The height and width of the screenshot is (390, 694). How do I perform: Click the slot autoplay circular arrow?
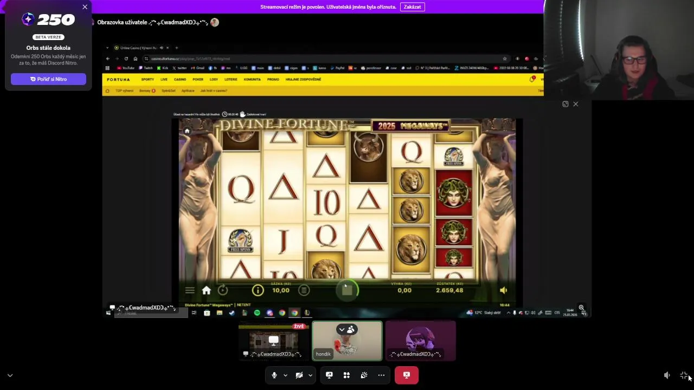coord(223,290)
